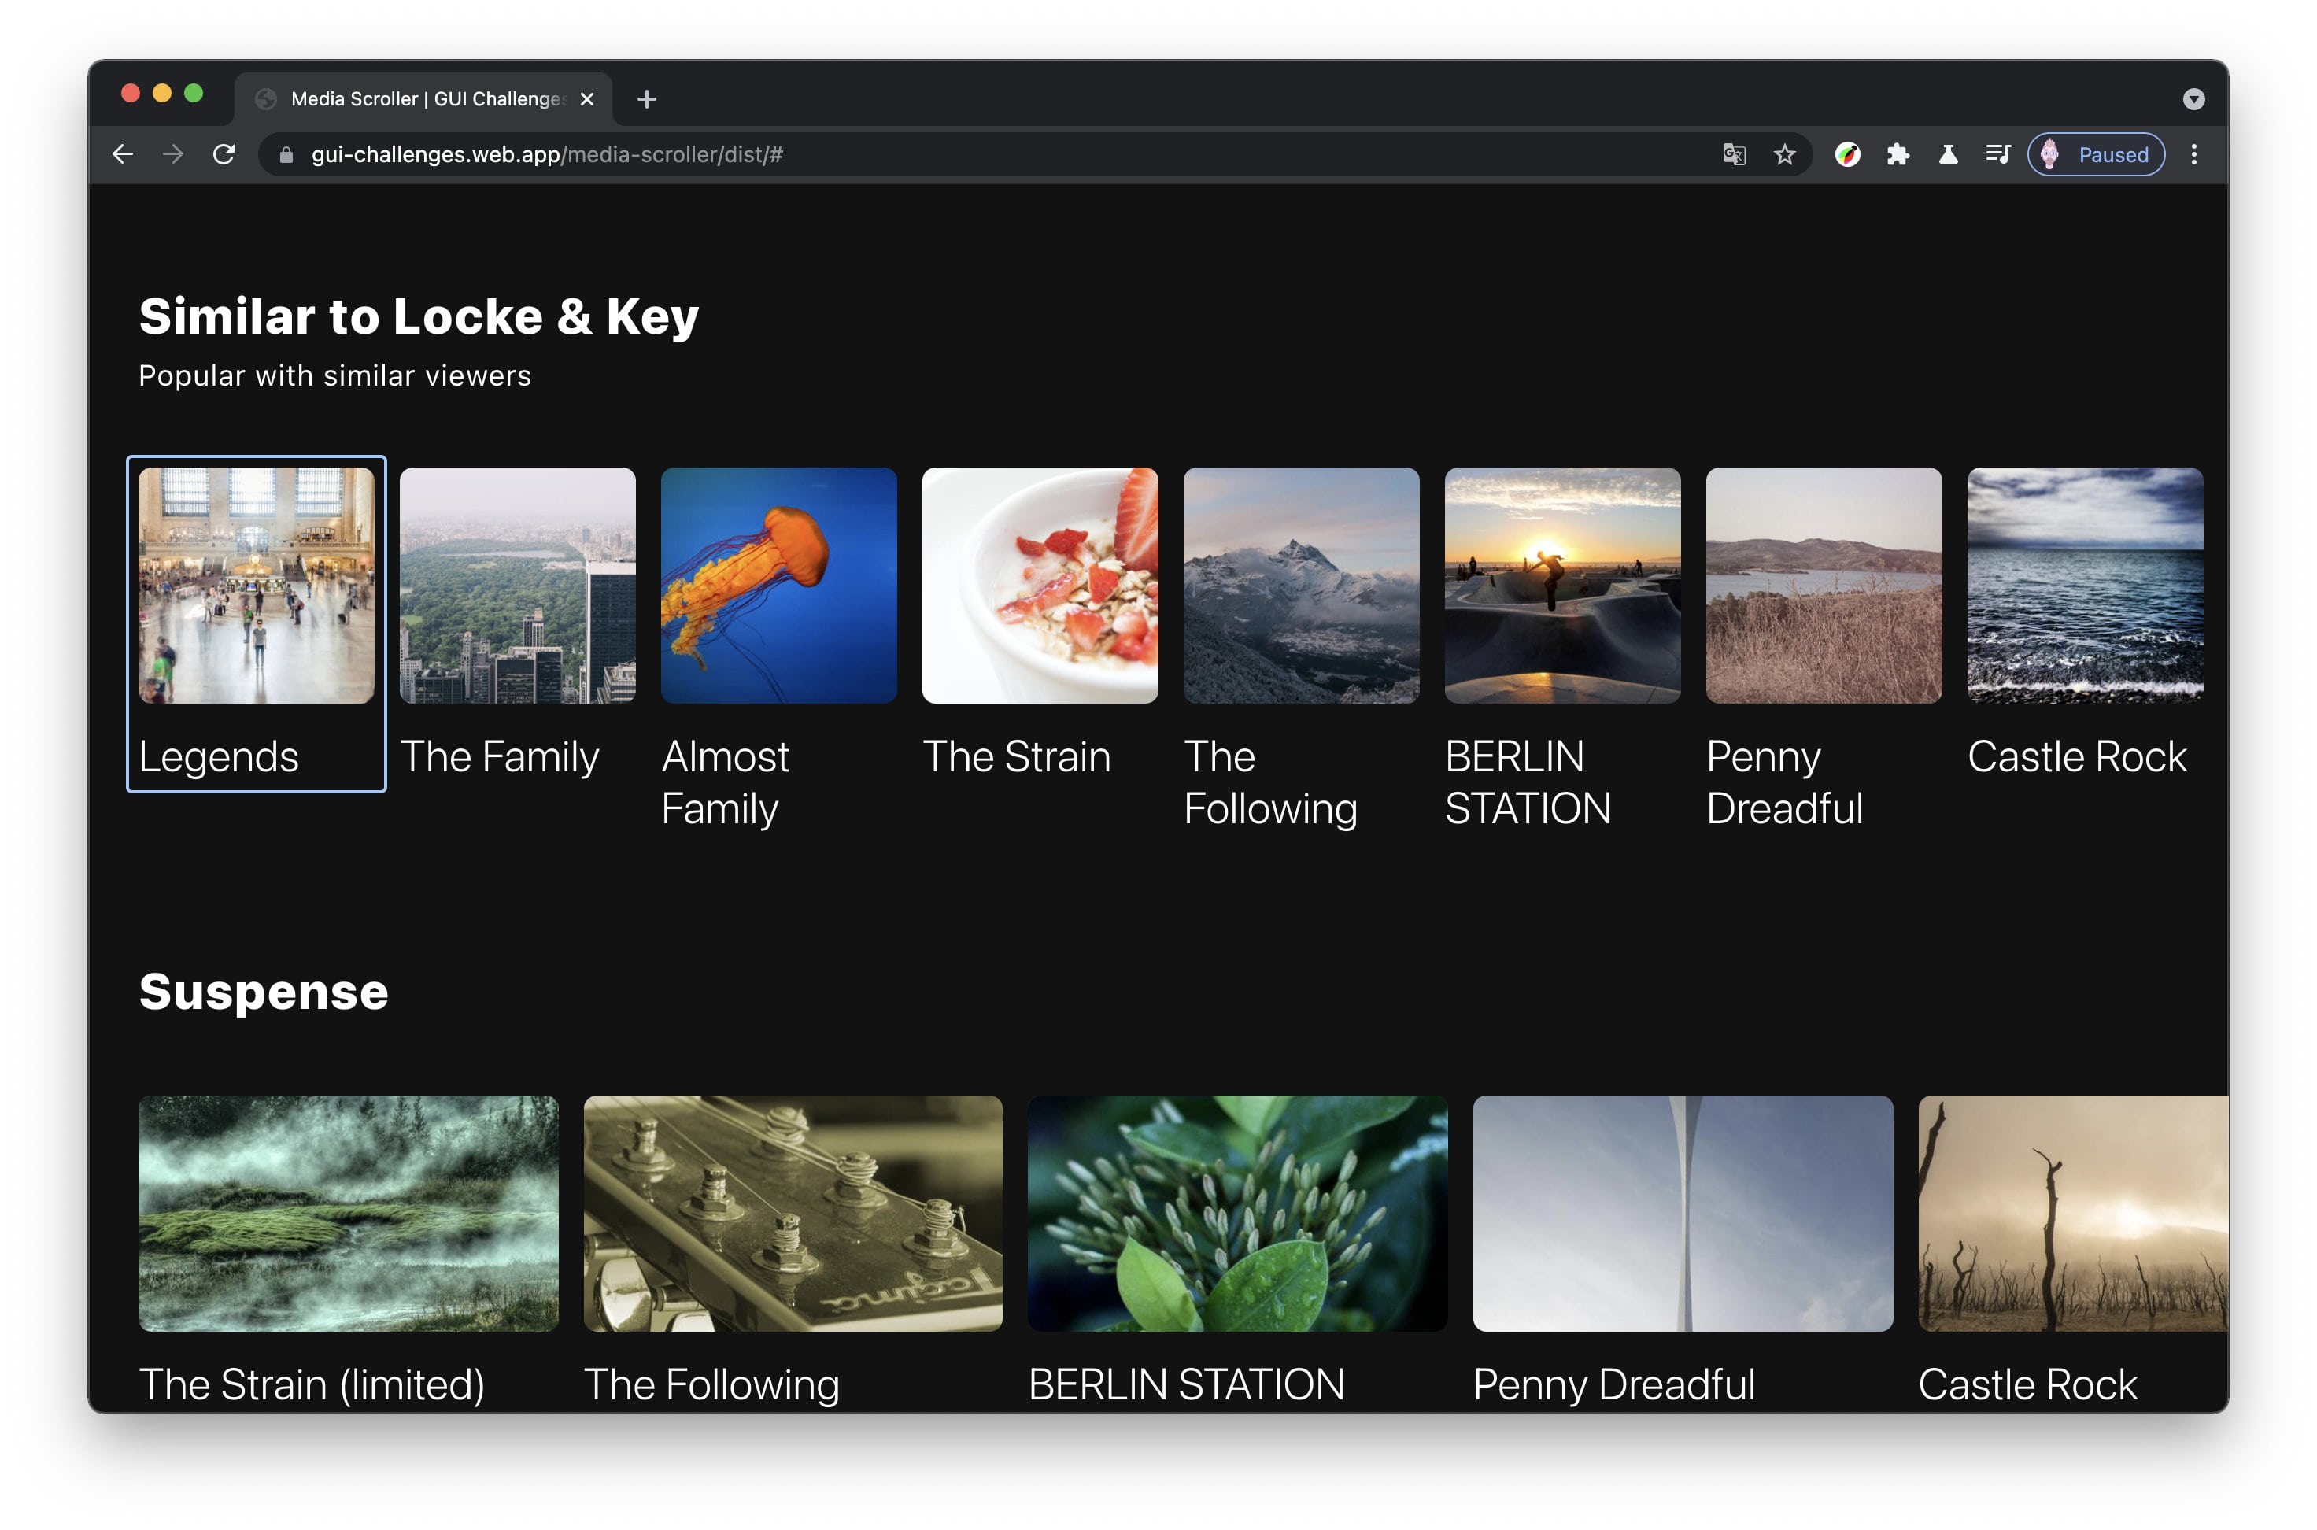The height and width of the screenshot is (1530, 2317).
Task: Click the page refresh icon
Action: click(x=225, y=153)
